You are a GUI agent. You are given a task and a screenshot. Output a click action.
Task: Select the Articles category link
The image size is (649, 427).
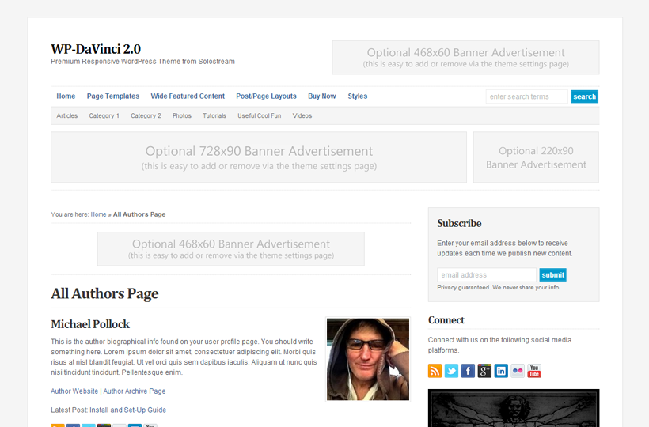[67, 115]
